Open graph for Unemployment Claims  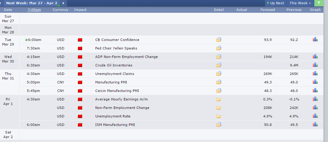[315, 74]
